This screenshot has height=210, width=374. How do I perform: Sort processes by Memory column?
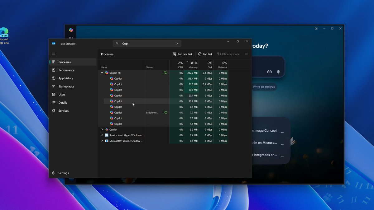pos(191,65)
